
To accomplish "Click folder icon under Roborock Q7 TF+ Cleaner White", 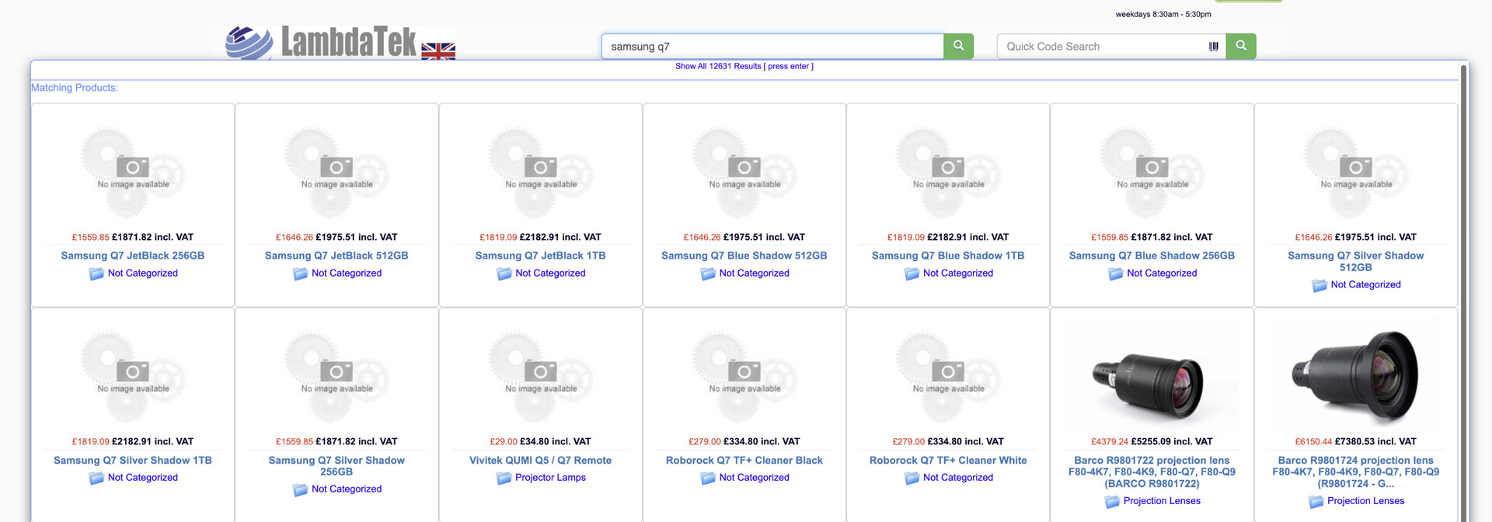I will click(912, 478).
